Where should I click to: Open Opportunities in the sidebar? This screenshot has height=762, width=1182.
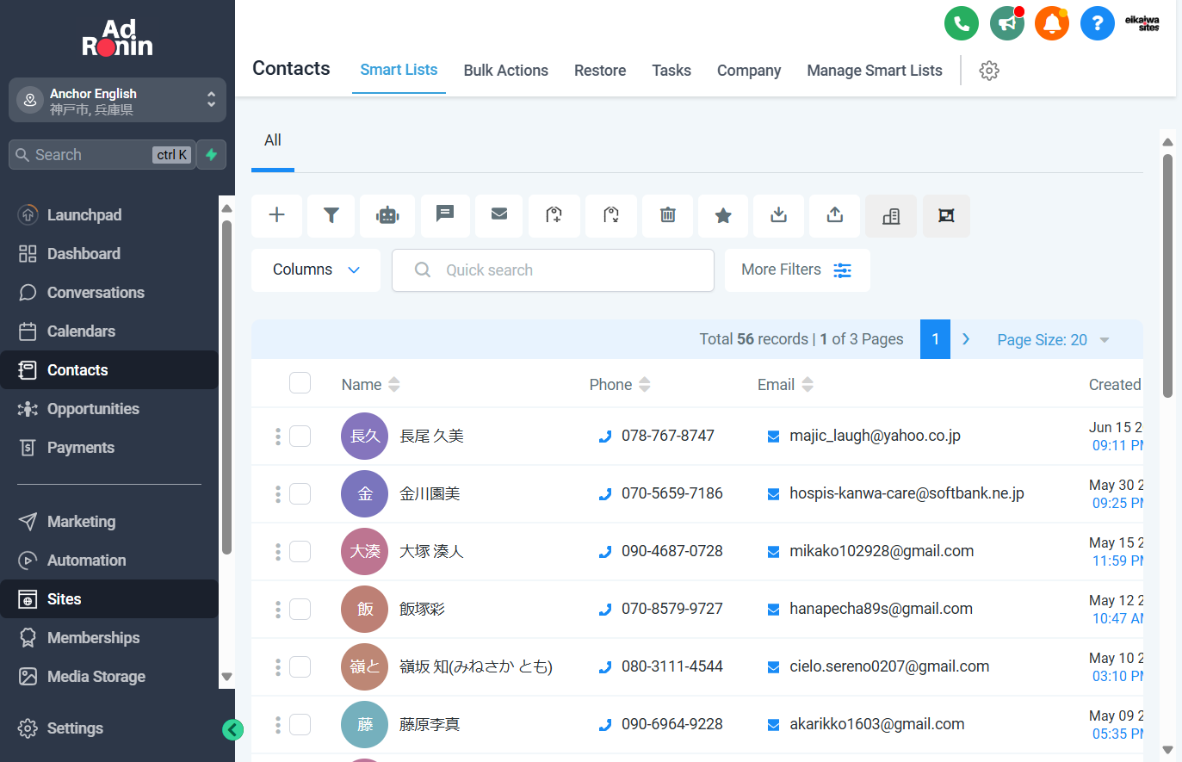109,409
